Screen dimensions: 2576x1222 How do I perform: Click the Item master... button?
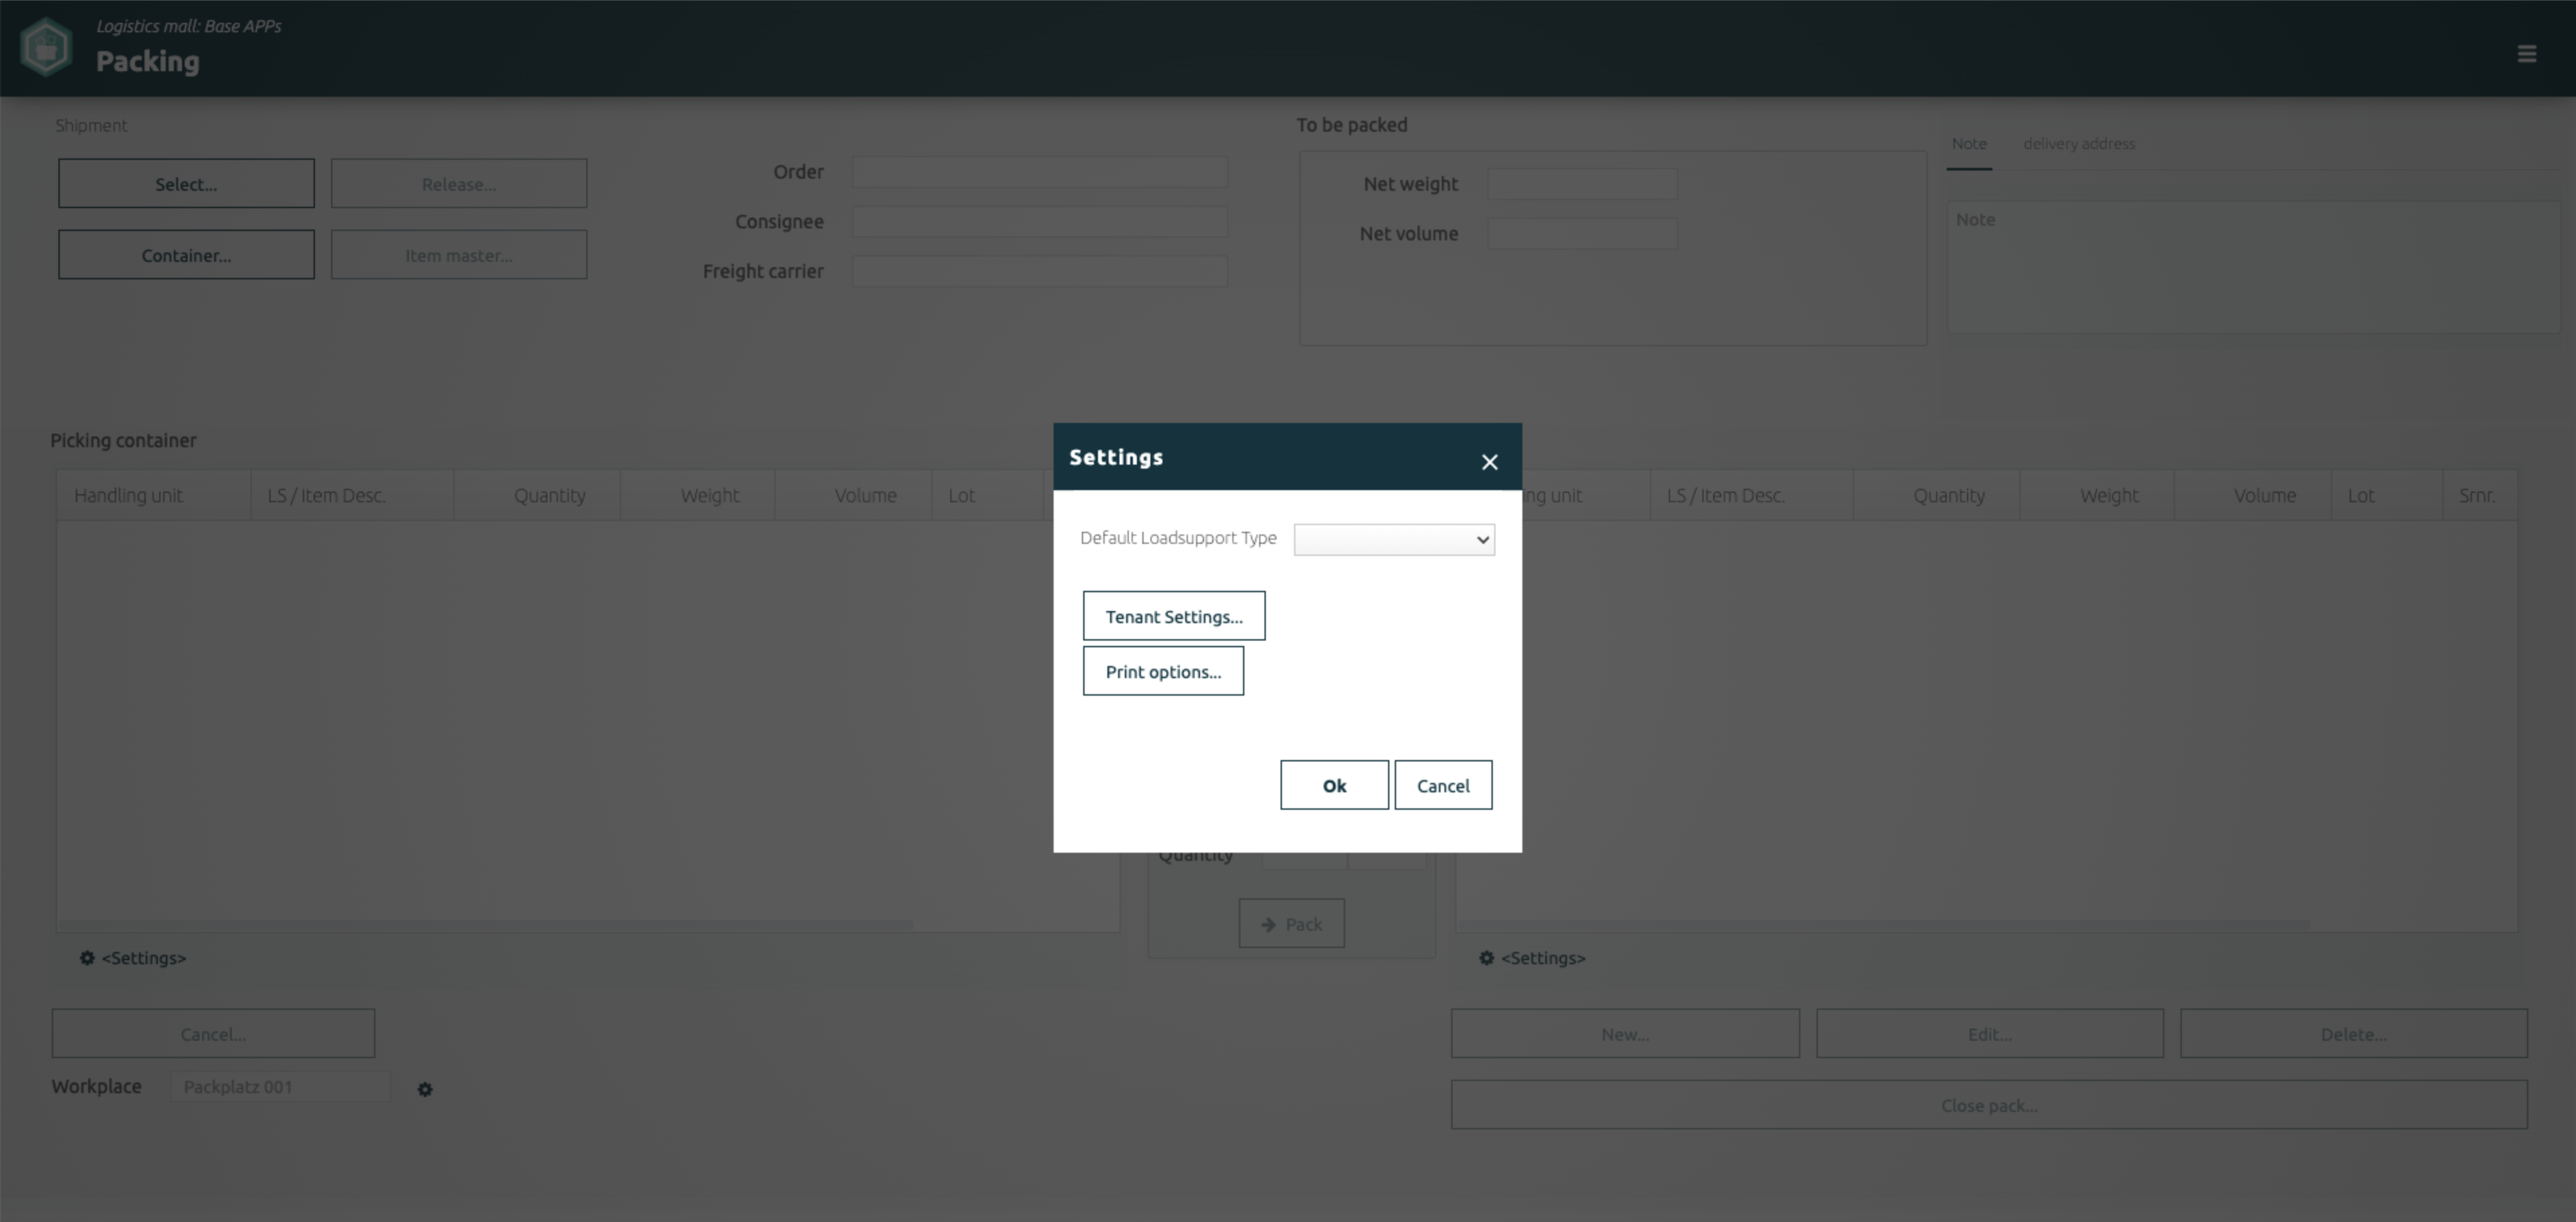(x=459, y=255)
